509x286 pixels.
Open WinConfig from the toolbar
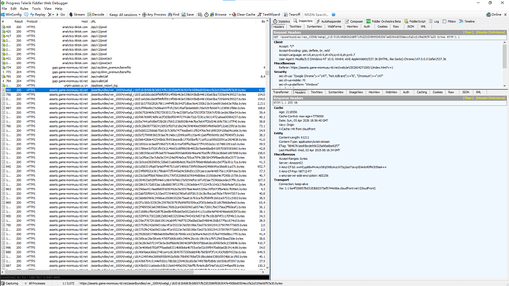tap(11, 15)
